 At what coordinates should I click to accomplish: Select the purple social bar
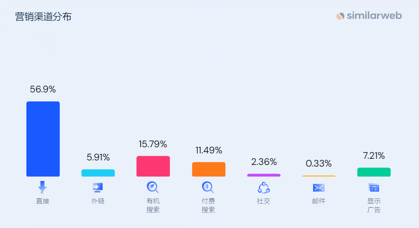tap(264, 175)
